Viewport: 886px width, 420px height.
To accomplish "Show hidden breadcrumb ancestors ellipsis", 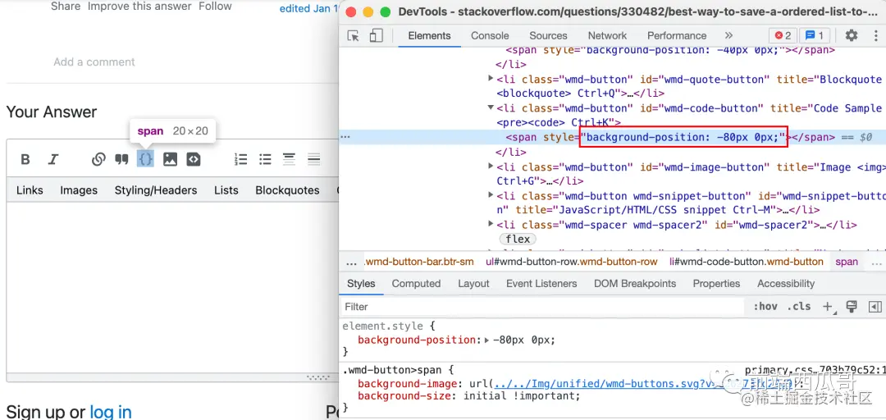I will click(x=351, y=262).
